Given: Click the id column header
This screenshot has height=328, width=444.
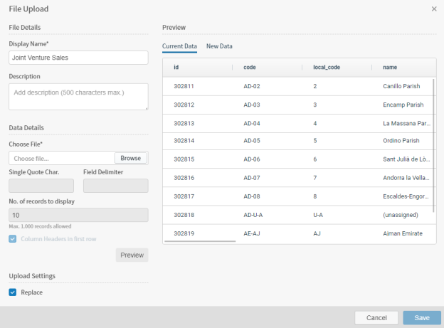Looking at the screenshot, I should [x=176, y=67].
